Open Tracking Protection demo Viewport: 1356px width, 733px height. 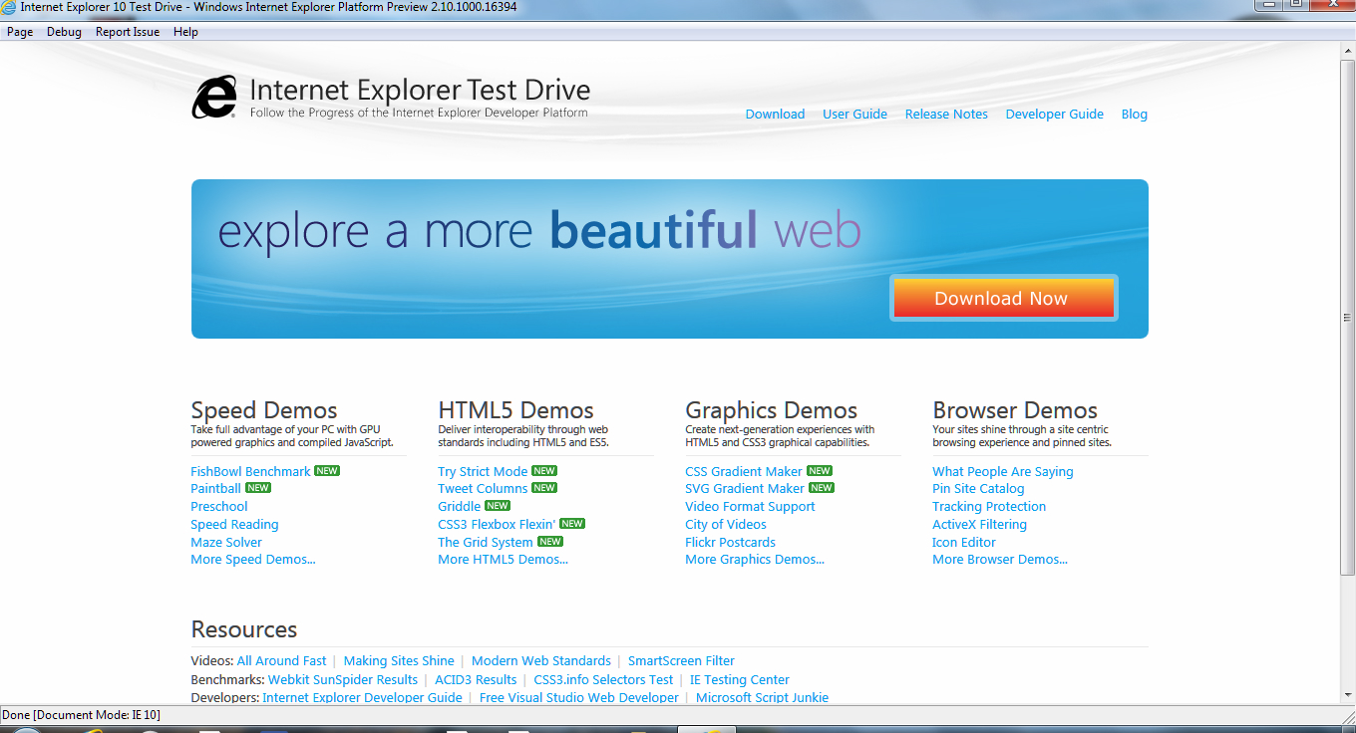989,507
